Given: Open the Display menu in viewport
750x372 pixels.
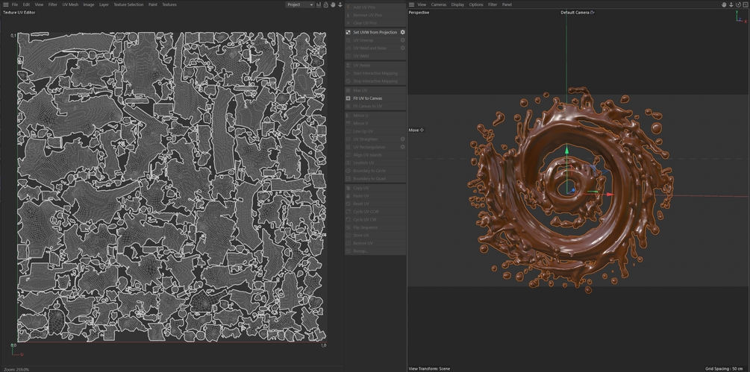Looking at the screenshot, I should [457, 4].
